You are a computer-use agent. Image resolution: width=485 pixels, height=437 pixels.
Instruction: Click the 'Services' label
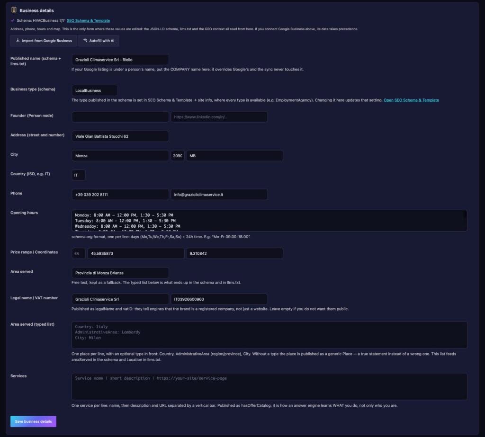(x=18, y=376)
